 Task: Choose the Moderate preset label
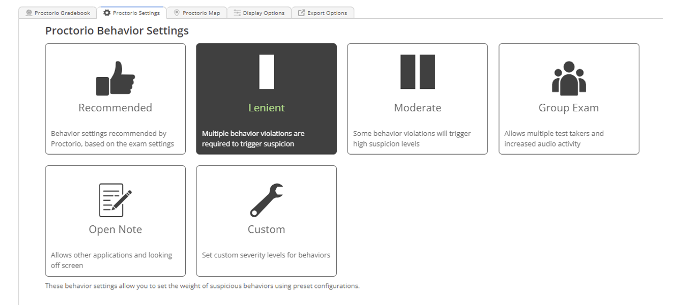coord(418,108)
